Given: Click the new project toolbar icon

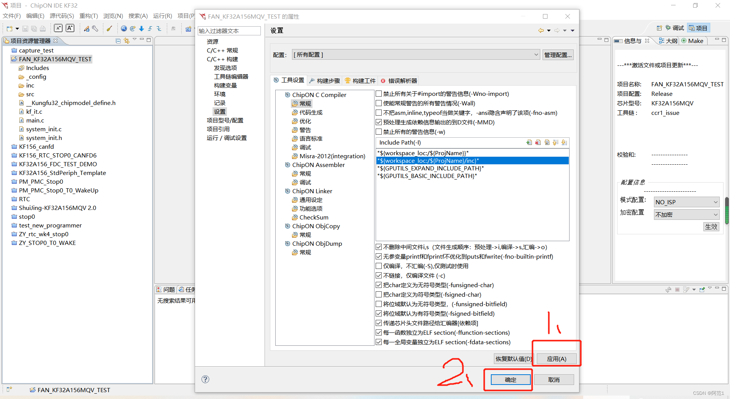Looking at the screenshot, I should pyautogui.click(x=10, y=29).
